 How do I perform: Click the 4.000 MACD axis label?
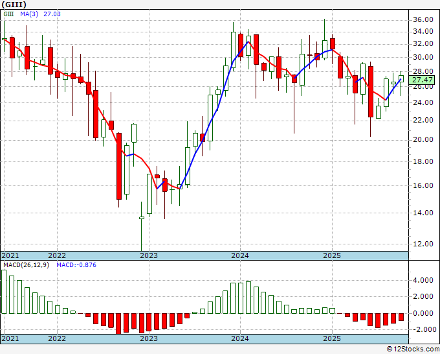tap(423, 280)
